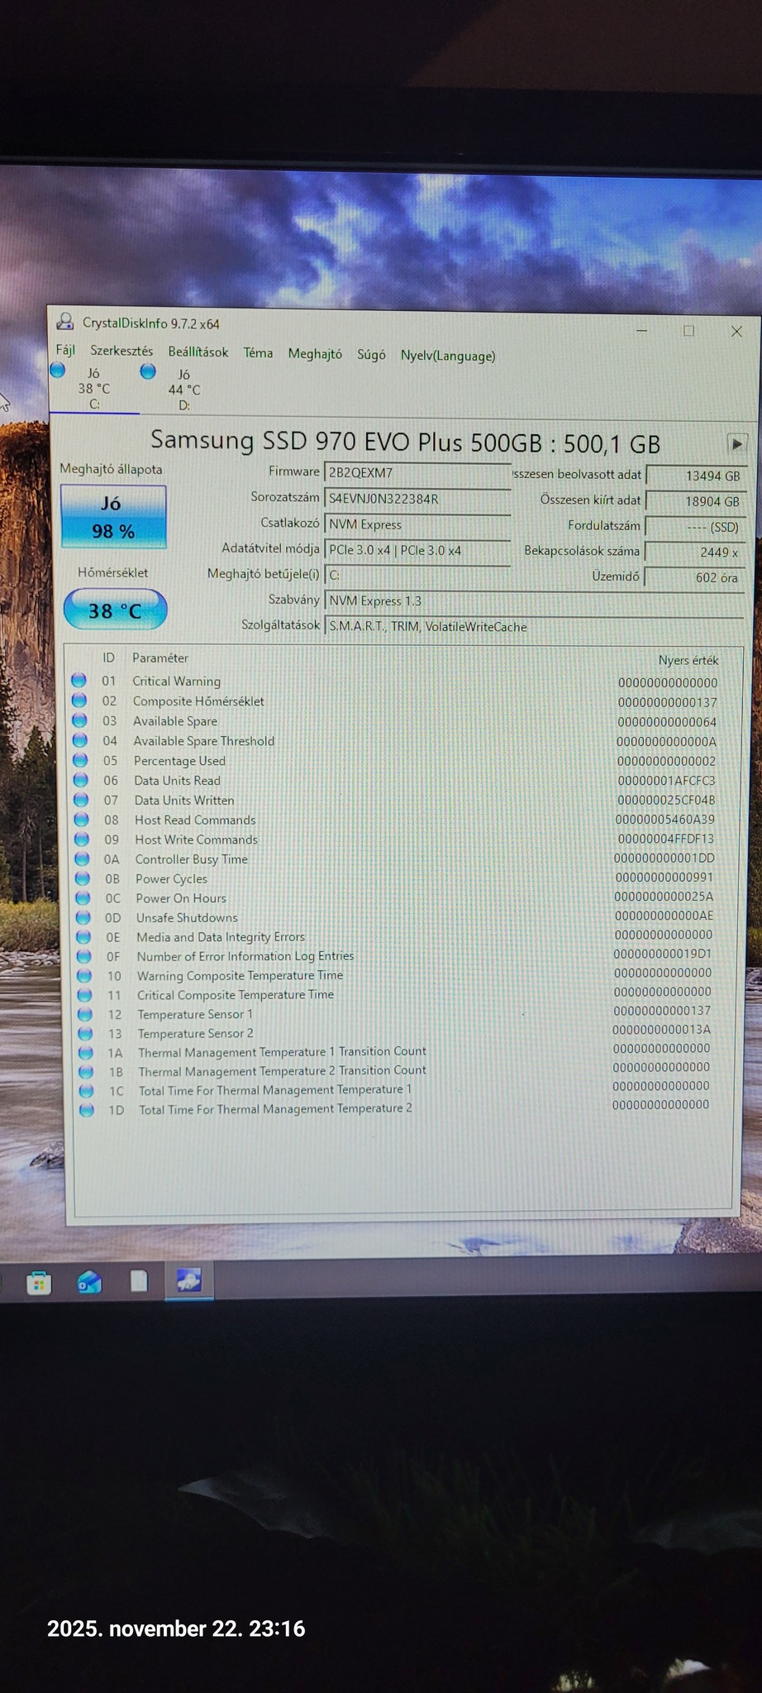The image size is (762, 1693).
Task: Open the Szerkesztés menu
Action: coord(121,351)
